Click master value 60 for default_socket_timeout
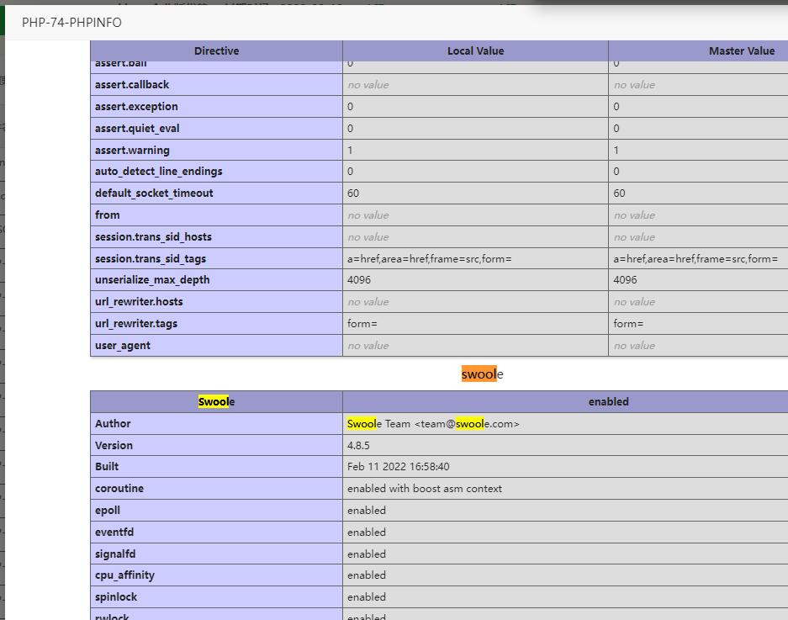The width and height of the screenshot is (788, 620). click(x=619, y=193)
